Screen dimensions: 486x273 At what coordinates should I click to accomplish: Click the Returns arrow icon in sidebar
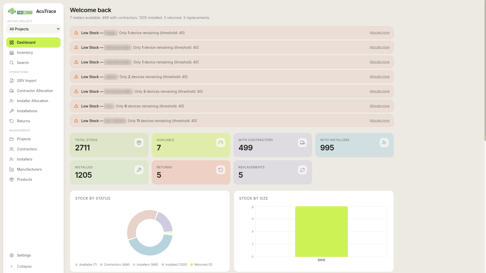(12, 121)
